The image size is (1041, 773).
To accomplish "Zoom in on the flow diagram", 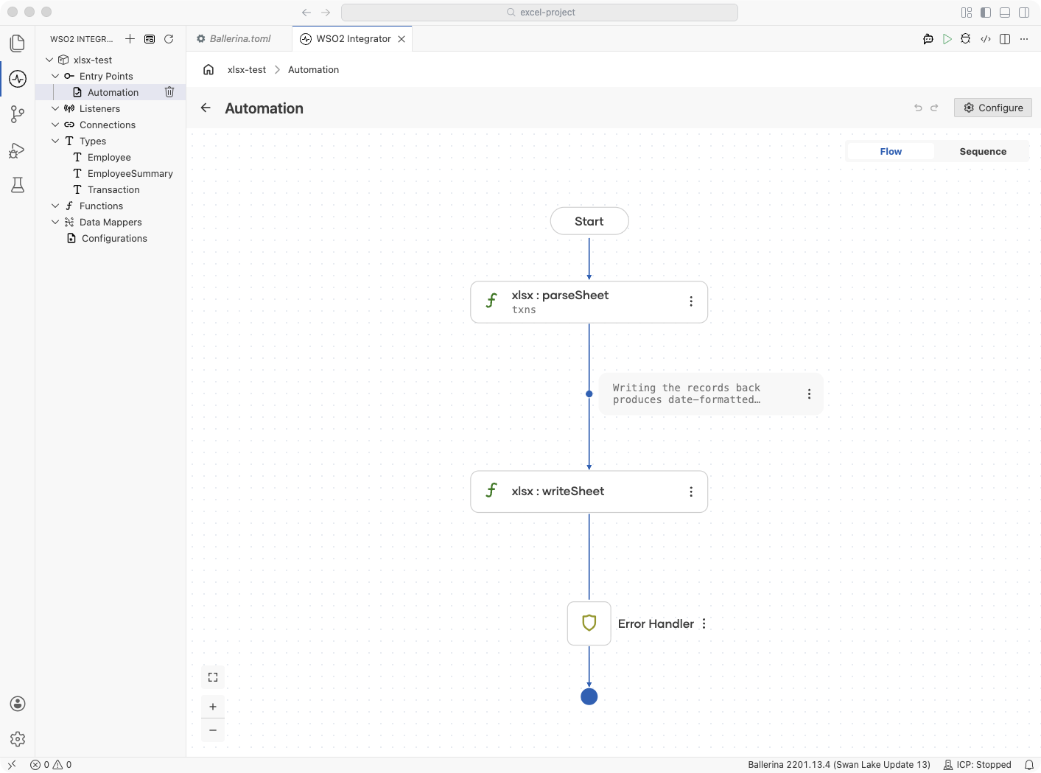I will click(x=213, y=707).
